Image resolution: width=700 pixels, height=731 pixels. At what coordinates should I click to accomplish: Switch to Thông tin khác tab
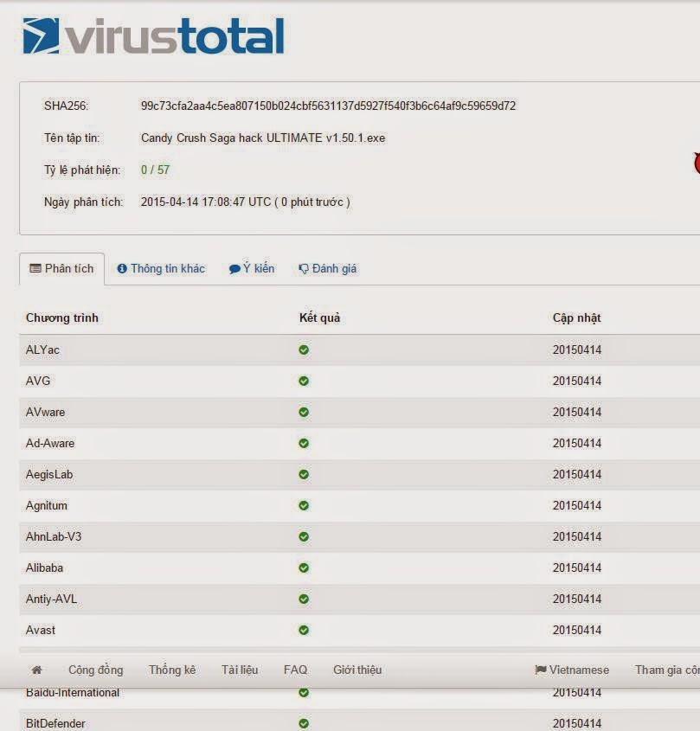(161, 268)
